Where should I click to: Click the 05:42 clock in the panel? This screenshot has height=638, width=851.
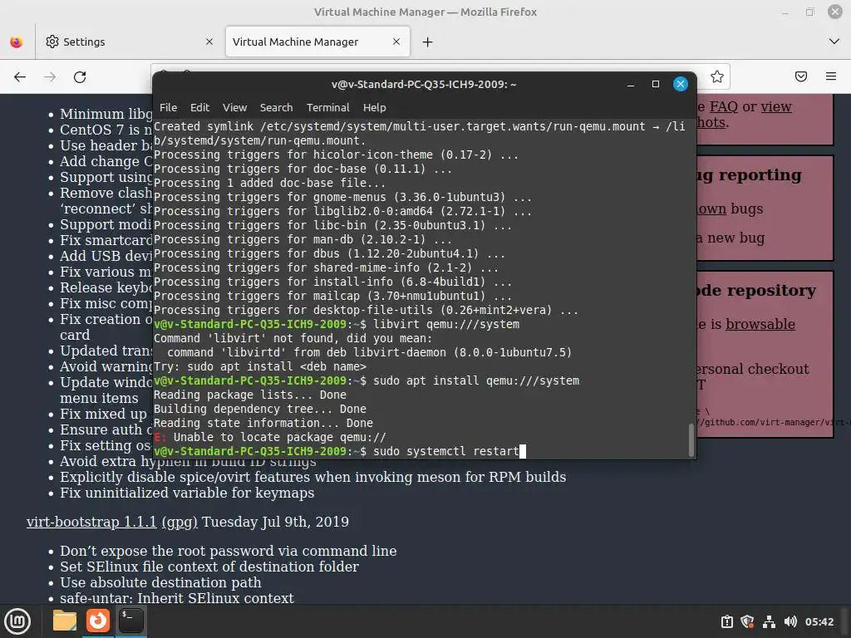click(819, 621)
